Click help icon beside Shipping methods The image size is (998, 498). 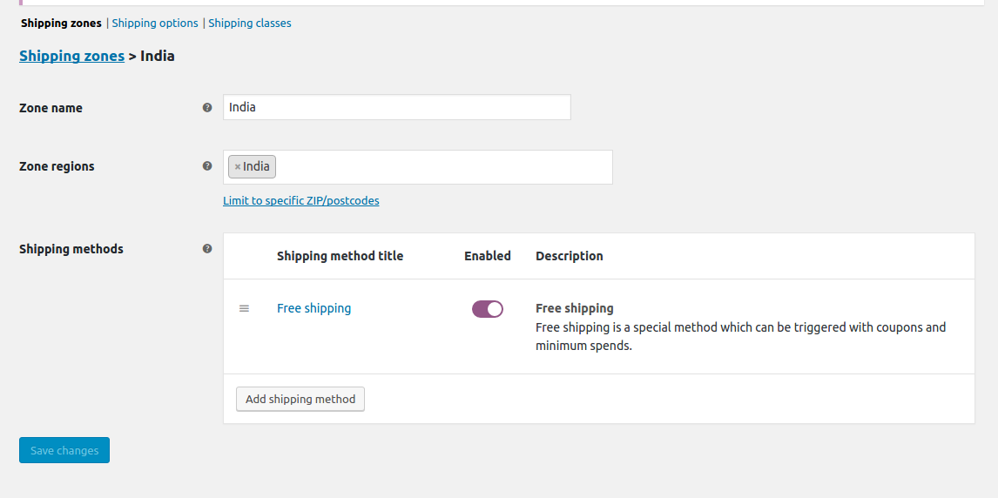coord(207,249)
